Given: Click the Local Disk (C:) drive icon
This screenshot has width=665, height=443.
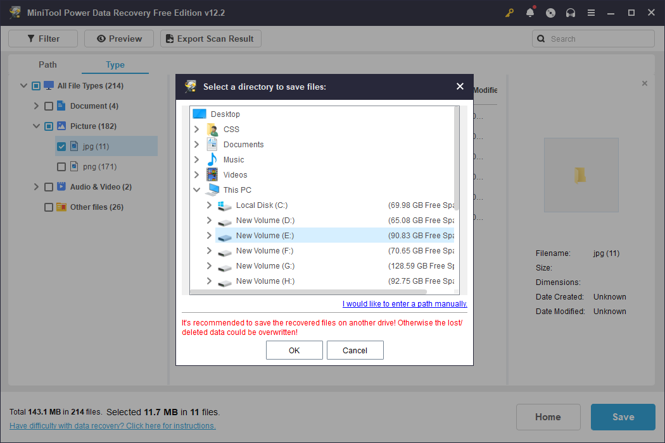Looking at the screenshot, I should (224, 205).
